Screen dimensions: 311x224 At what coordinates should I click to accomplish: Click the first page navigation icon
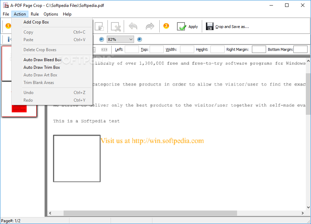9,39
